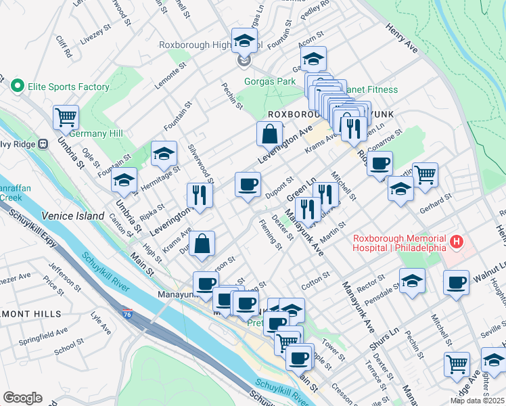Select the Livezey St street label

coord(95,35)
